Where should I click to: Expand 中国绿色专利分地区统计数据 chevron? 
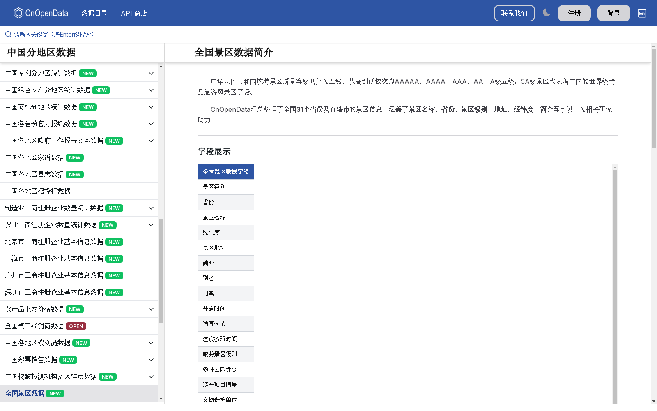pos(151,90)
